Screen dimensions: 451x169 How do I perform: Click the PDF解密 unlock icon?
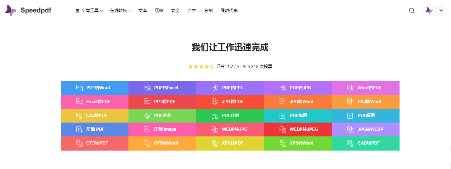(x=350, y=116)
